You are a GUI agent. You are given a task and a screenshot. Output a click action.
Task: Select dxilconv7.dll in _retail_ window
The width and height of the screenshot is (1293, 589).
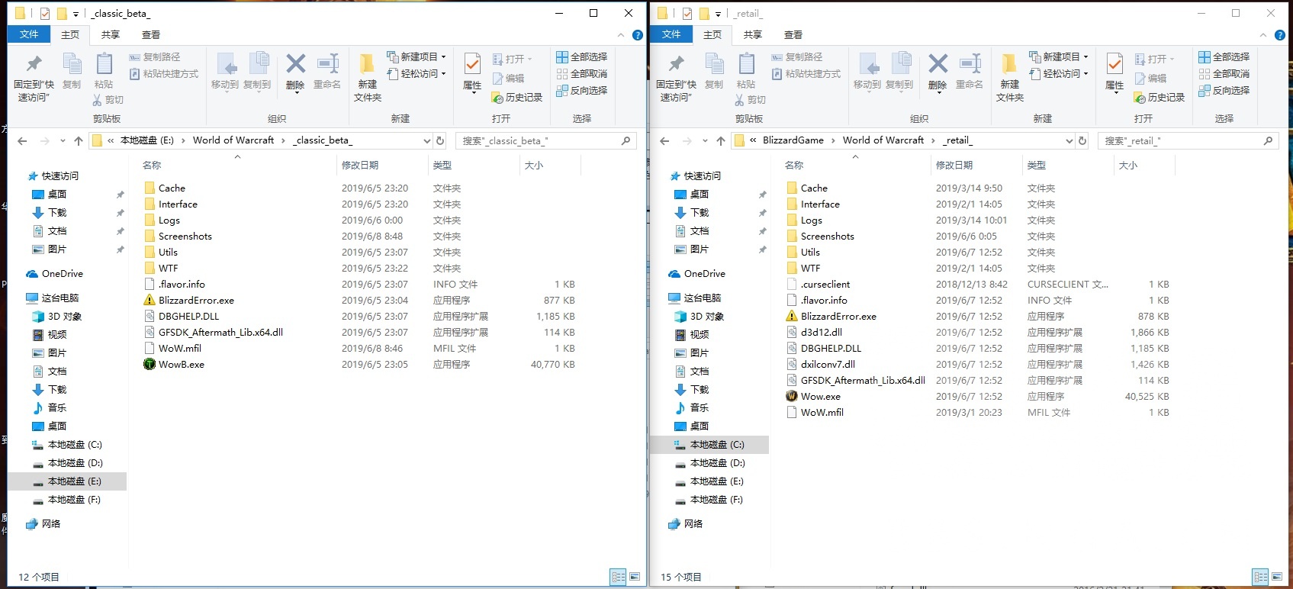[x=820, y=365]
